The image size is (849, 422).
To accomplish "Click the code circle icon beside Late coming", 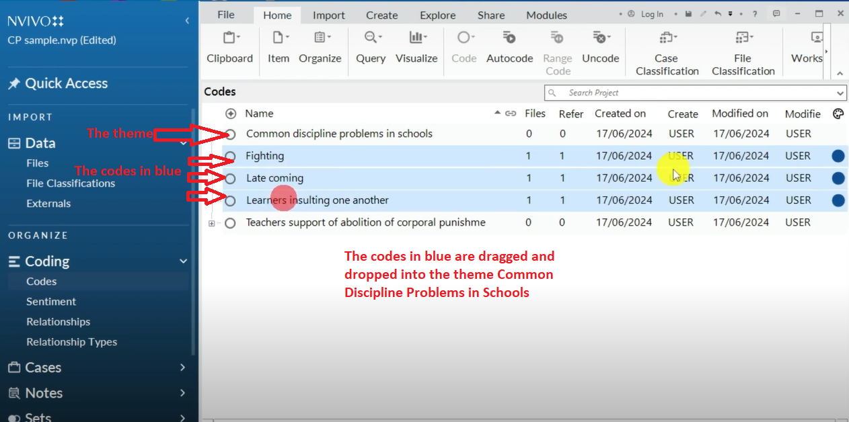I will coord(230,178).
